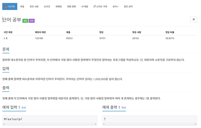Click the 입력 section heading
Image resolution: width=201 pixels, height=128 pixels.
(x=6, y=69)
